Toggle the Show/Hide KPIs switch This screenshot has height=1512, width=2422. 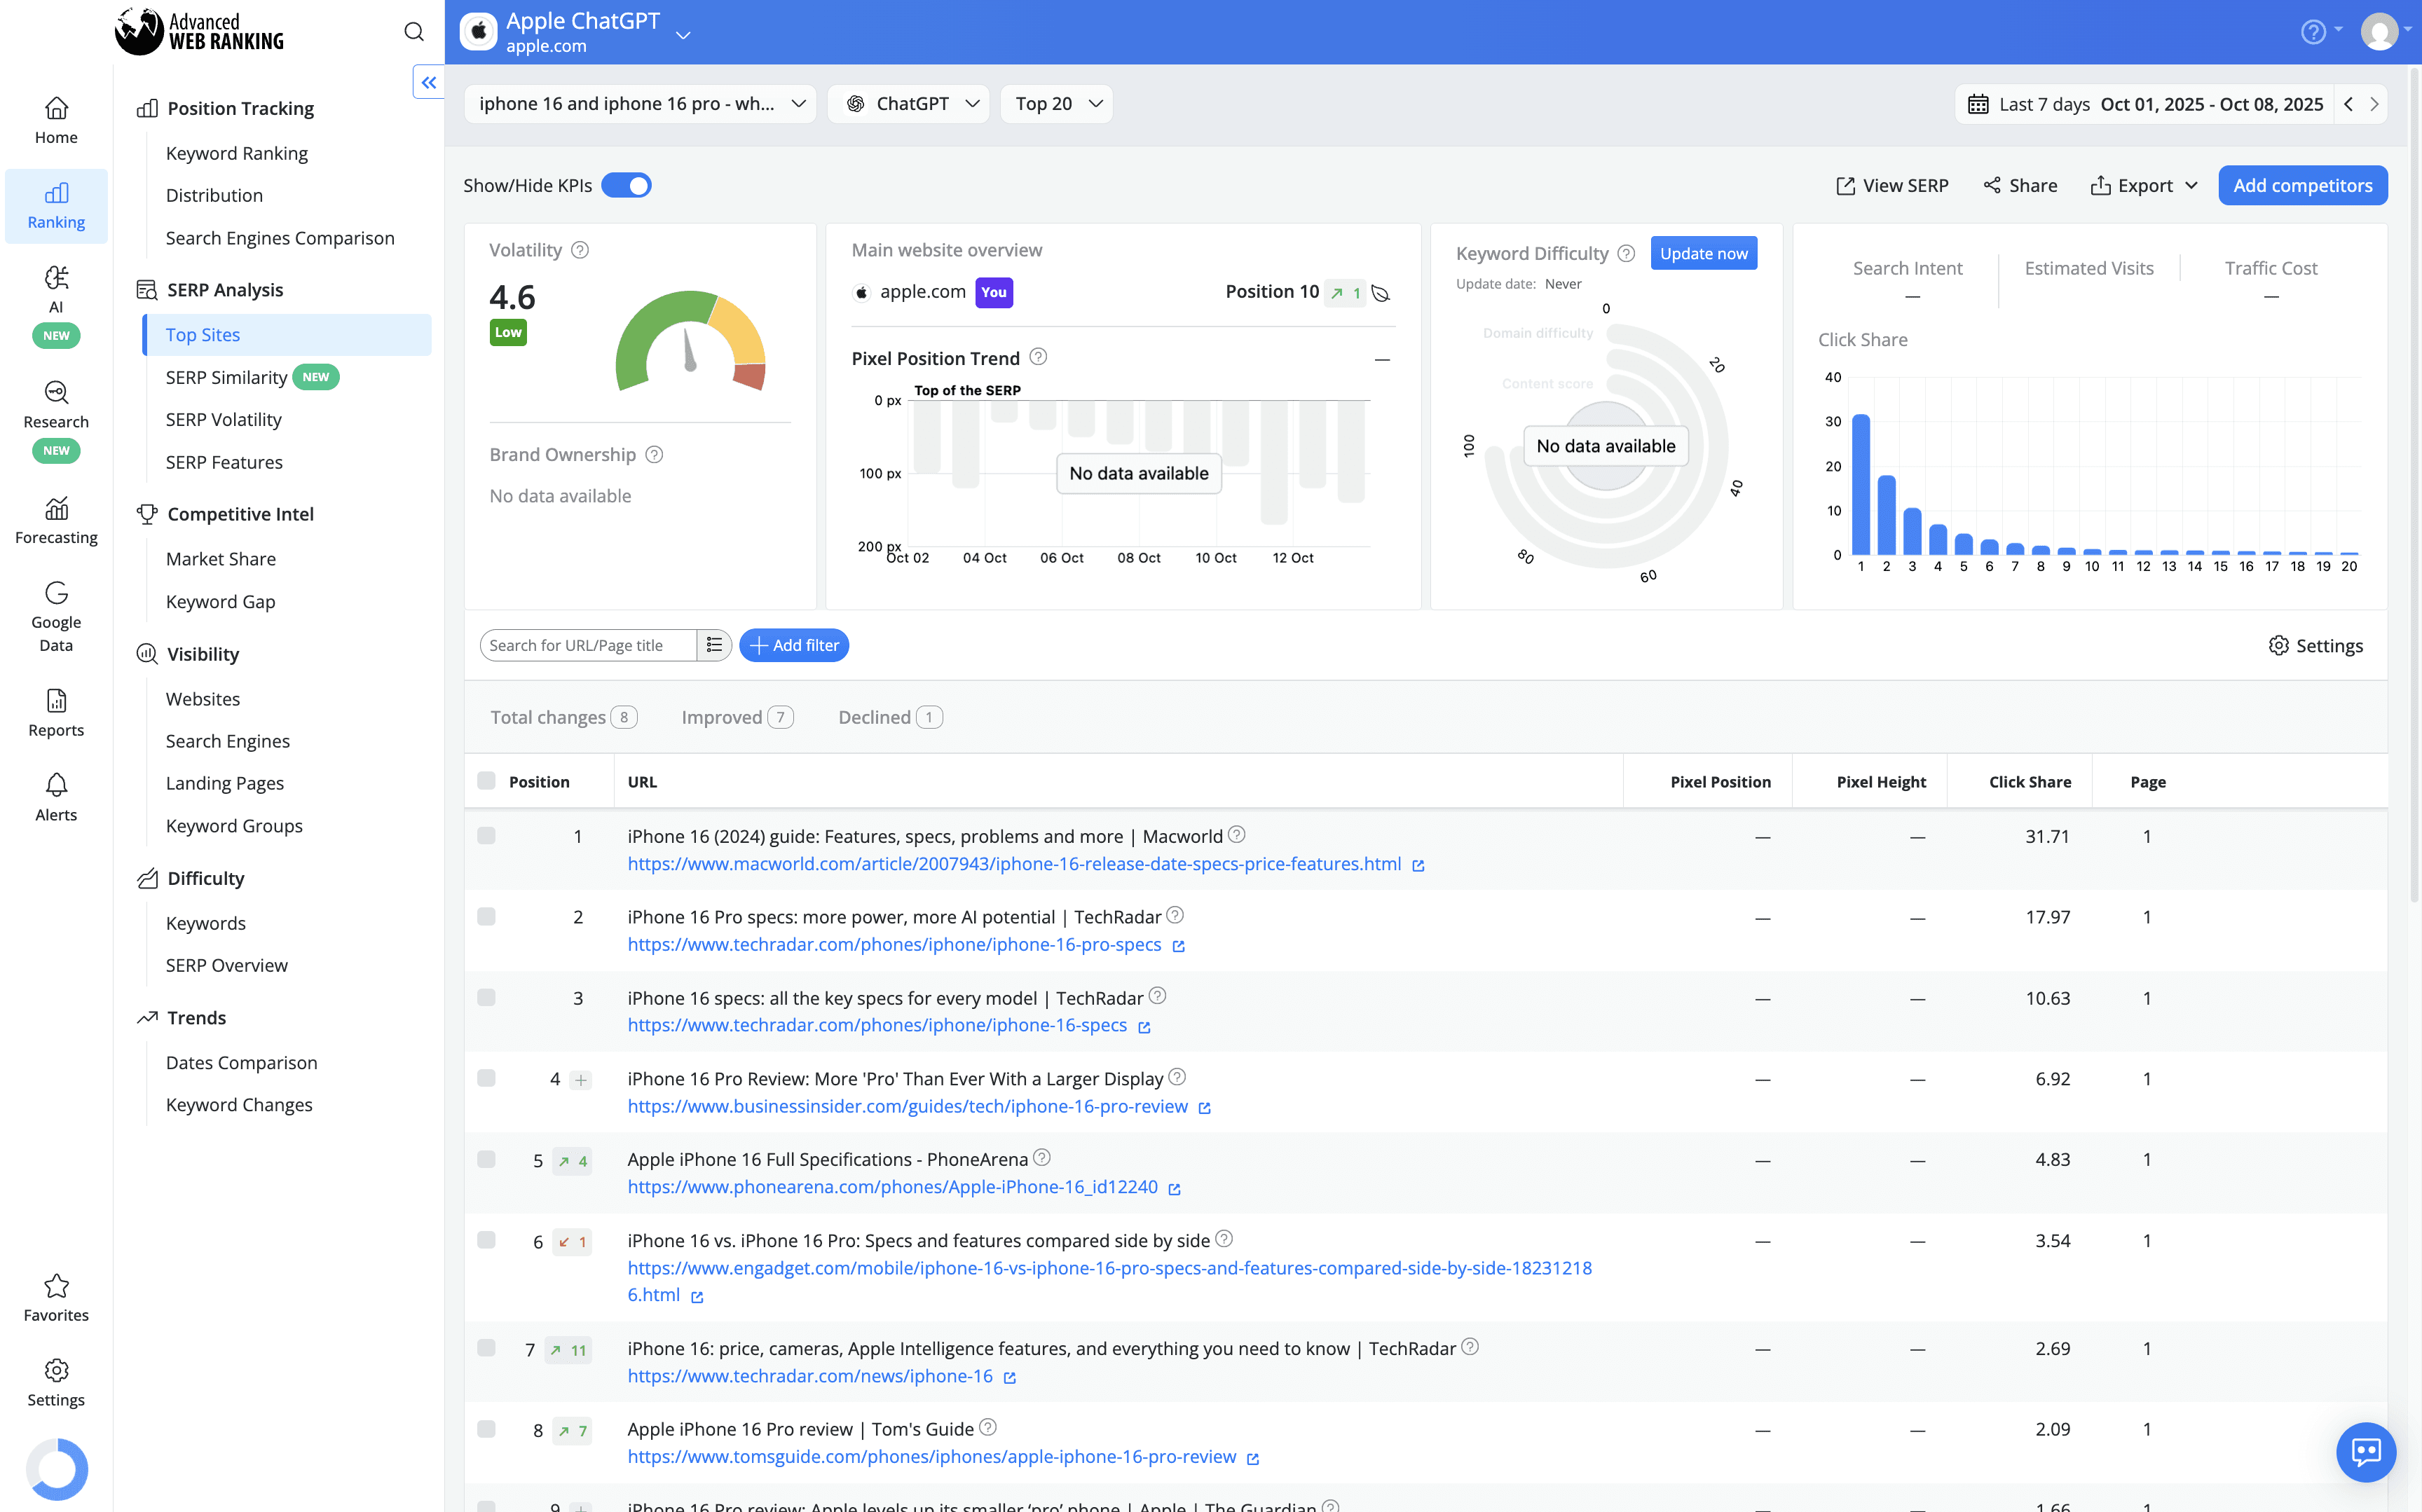click(626, 186)
